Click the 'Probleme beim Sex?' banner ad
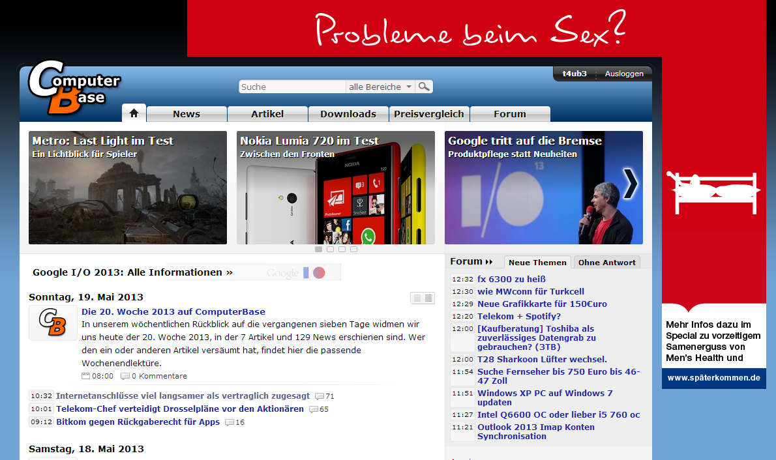Viewport: 776px width, 460px height. 470,29
